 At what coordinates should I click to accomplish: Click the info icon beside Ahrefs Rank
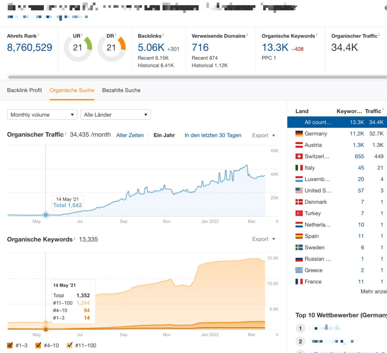(x=38, y=35)
